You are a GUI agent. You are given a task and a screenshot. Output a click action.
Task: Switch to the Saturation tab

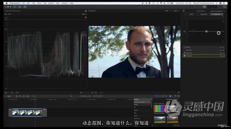click(204, 14)
